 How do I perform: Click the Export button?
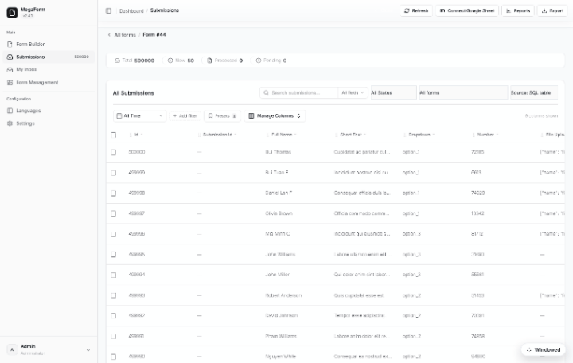552,10
